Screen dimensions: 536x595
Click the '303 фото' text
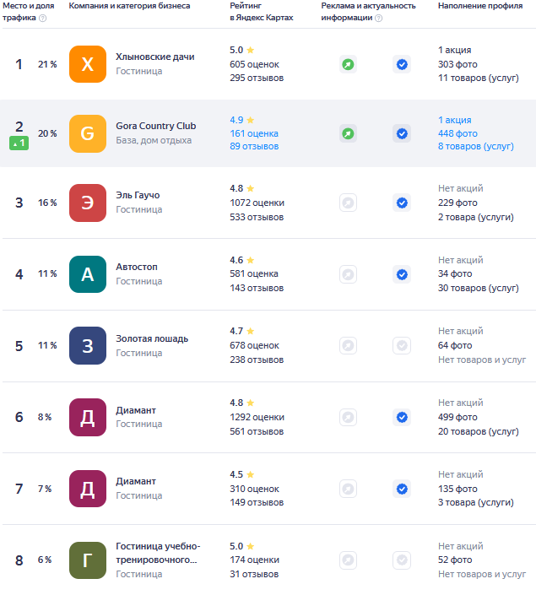point(457,64)
